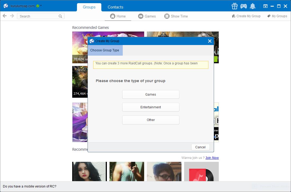Click Create My Group in the toolbar

click(246, 16)
